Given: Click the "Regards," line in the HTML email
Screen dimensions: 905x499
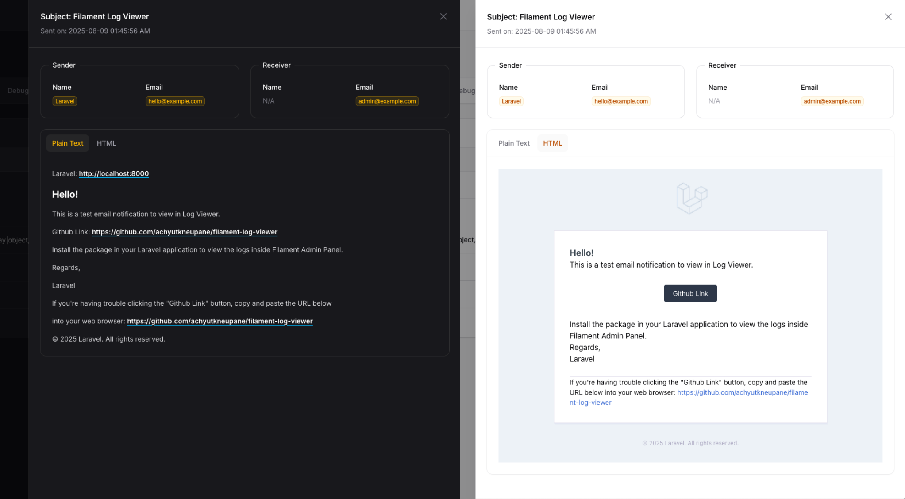Looking at the screenshot, I should [x=585, y=348].
